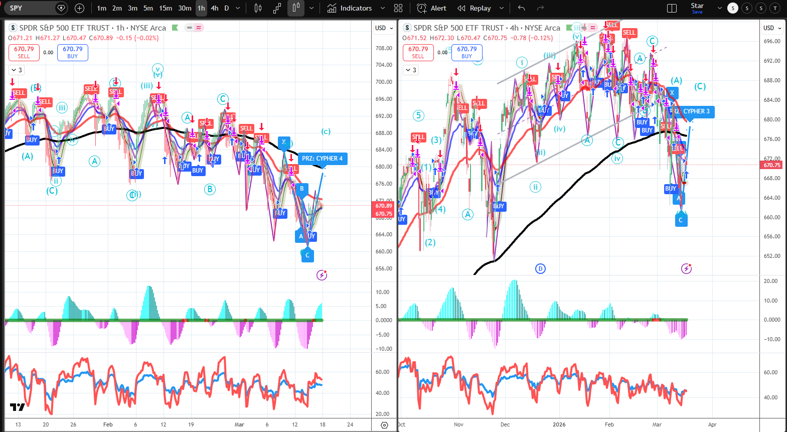The height and width of the screenshot is (432, 787).
Task: Switch to the 5m timeframe
Action: click(x=148, y=8)
